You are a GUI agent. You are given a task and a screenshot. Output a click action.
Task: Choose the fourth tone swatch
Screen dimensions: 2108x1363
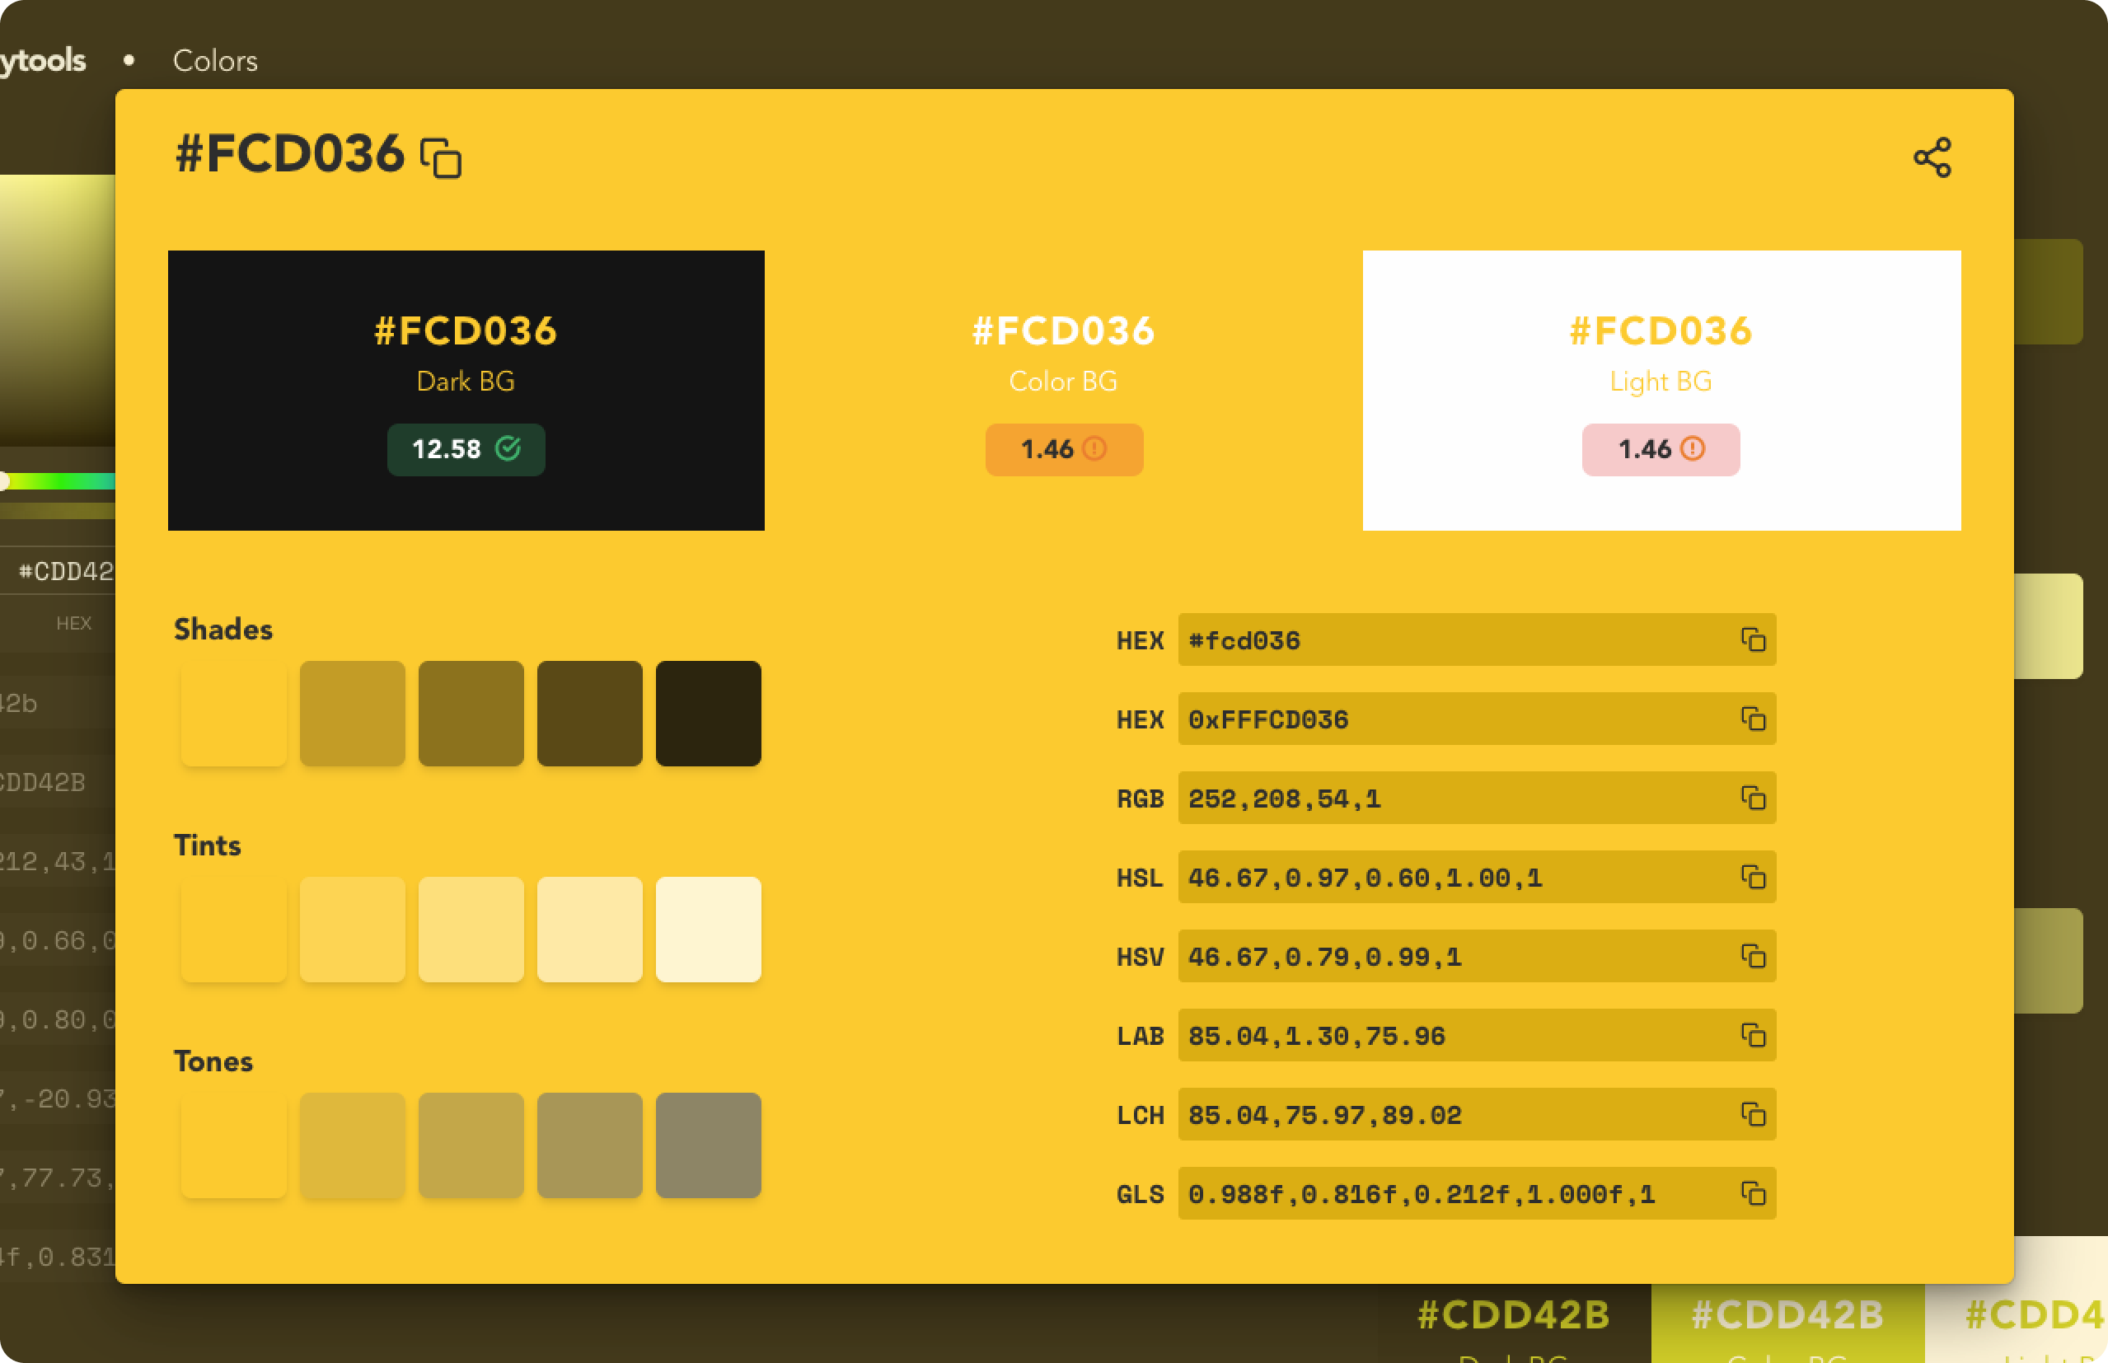point(589,1145)
